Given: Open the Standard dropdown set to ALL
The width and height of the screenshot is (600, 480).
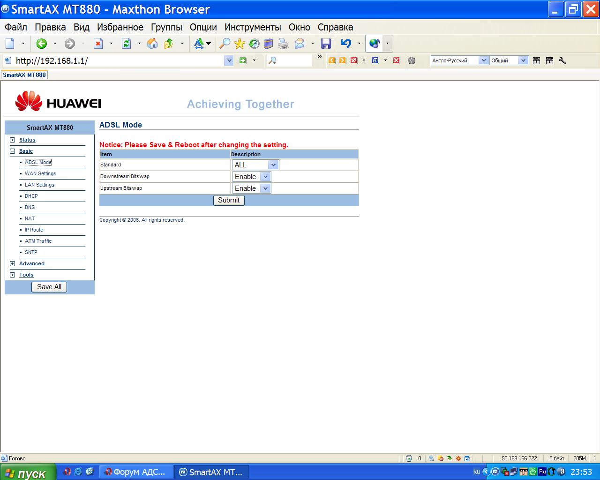Looking at the screenshot, I should (255, 165).
